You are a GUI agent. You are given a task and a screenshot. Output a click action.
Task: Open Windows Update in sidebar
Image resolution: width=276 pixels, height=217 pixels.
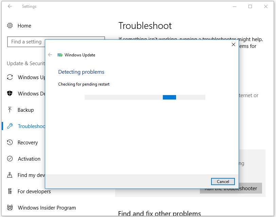coord(31,77)
